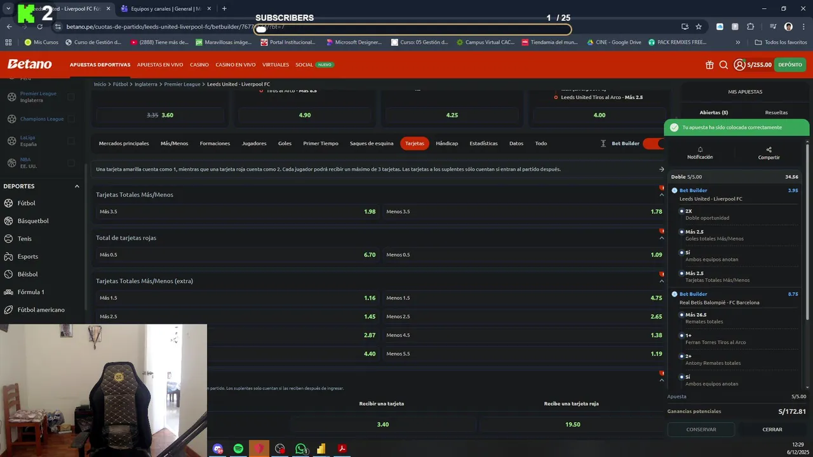This screenshot has height=457, width=813.
Task: Click Premier League in the breadcrumb
Action: (x=182, y=84)
